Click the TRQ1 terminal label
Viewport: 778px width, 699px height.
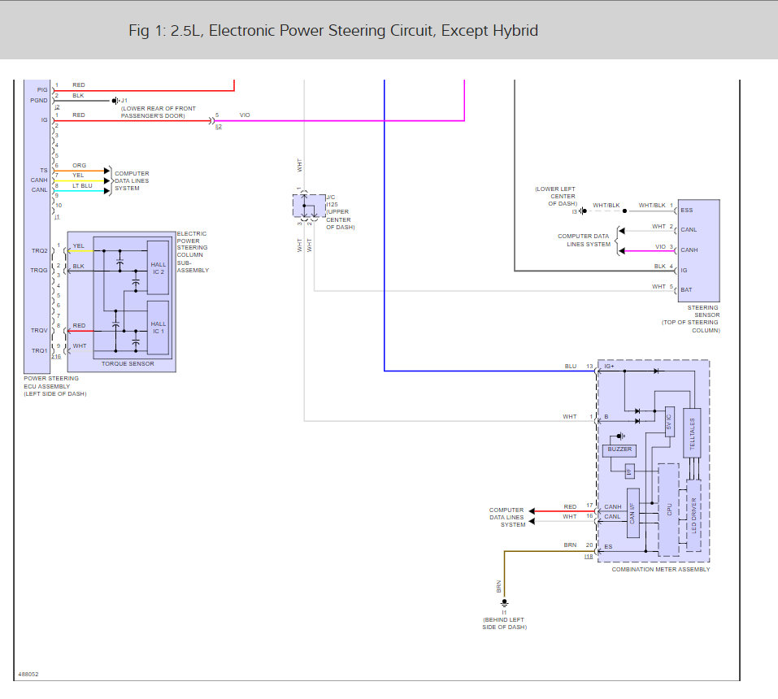[x=40, y=351]
